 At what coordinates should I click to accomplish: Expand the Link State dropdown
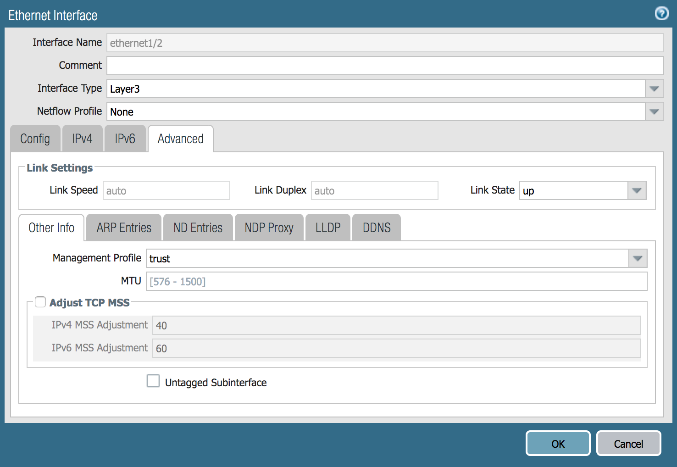tap(637, 190)
